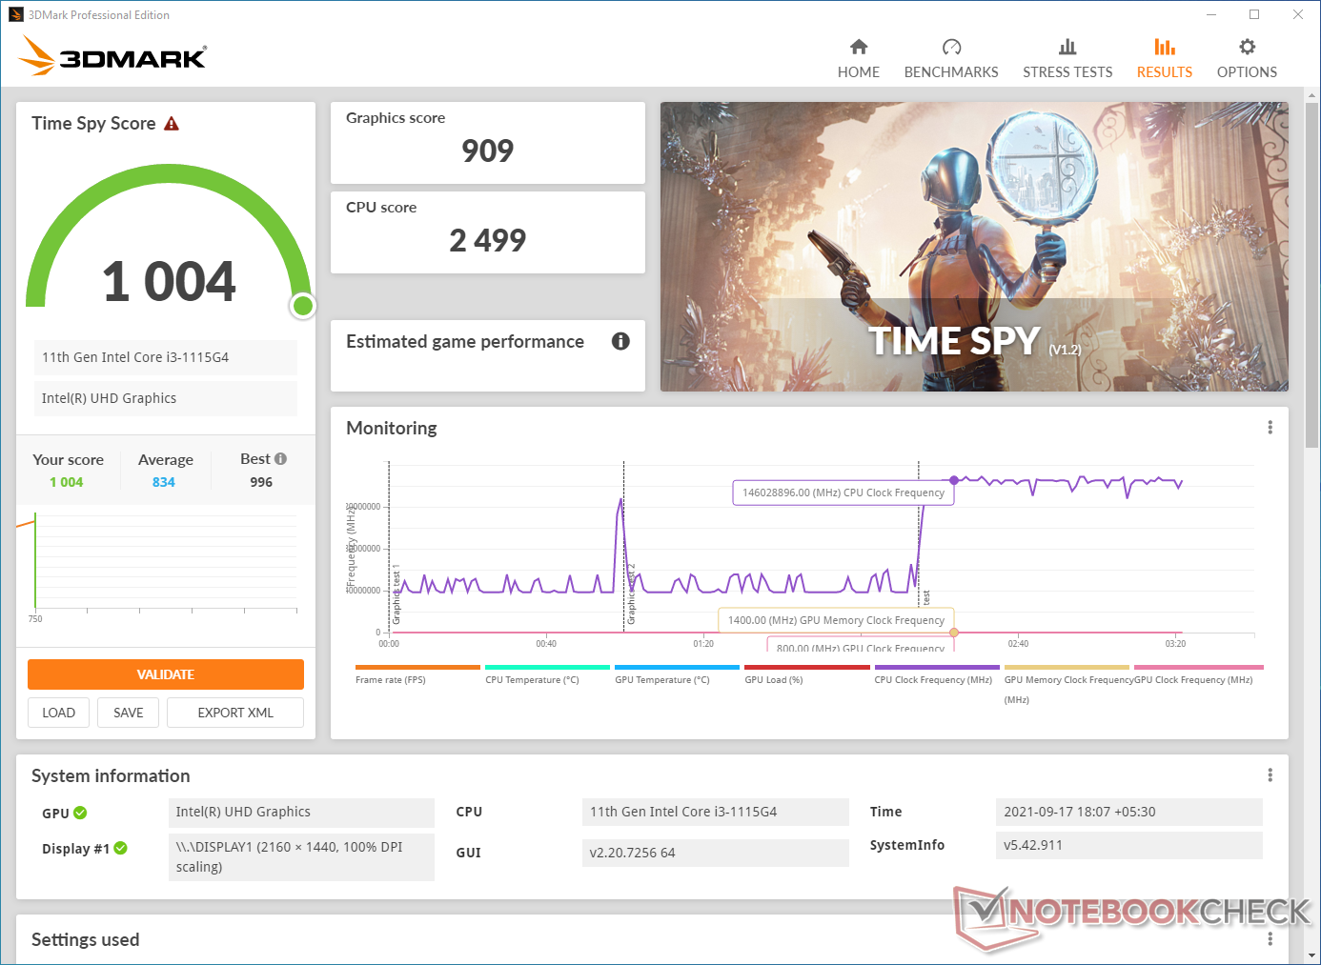
Task: Click the orange Validate button
Action: pos(166,674)
